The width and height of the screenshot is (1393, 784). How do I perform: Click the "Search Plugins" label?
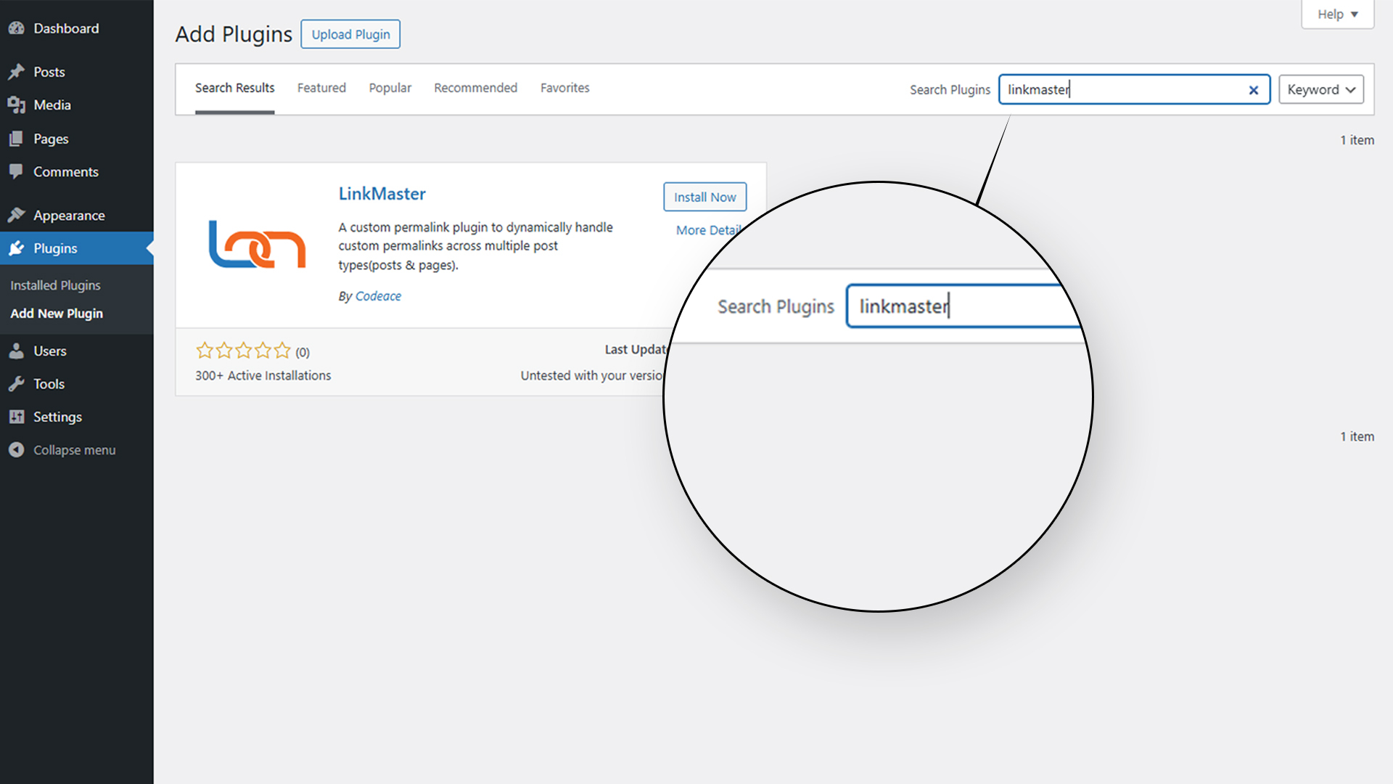pyautogui.click(x=950, y=90)
